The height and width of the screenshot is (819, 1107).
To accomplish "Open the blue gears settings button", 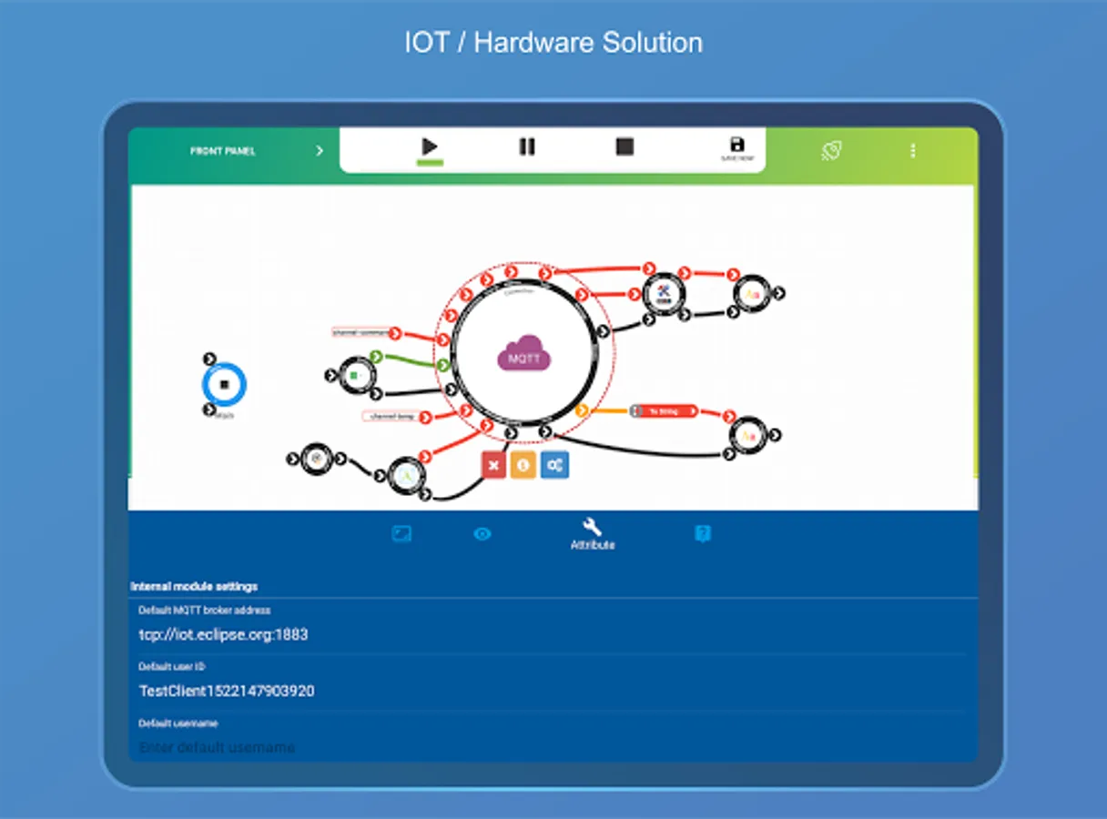I will pyautogui.click(x=554, y=465).
